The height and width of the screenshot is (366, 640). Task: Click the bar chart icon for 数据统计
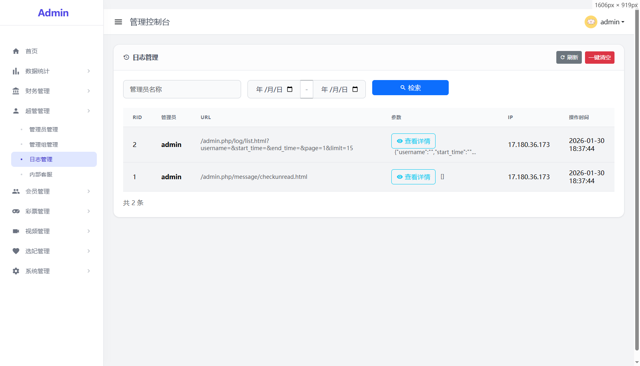coord(16,71)
